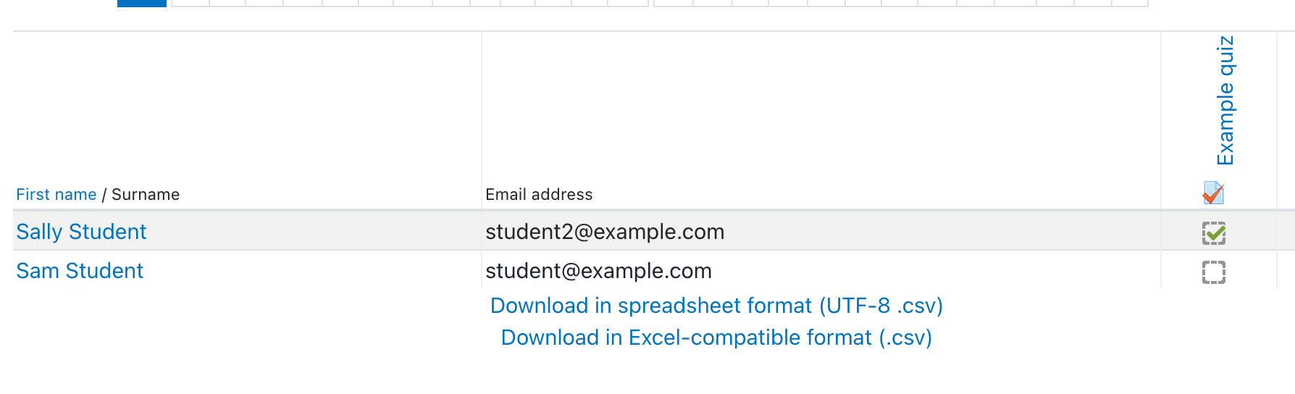Sort the table by First name
1295x394 pixels.
click(56, 194)
